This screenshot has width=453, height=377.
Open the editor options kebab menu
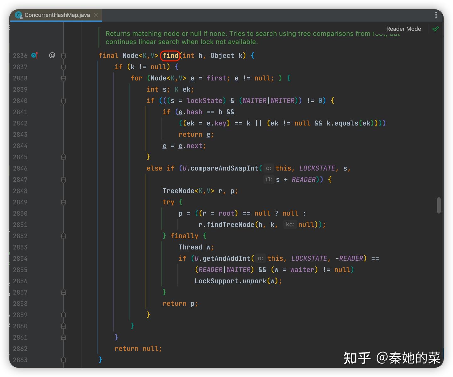pos(436,15)
